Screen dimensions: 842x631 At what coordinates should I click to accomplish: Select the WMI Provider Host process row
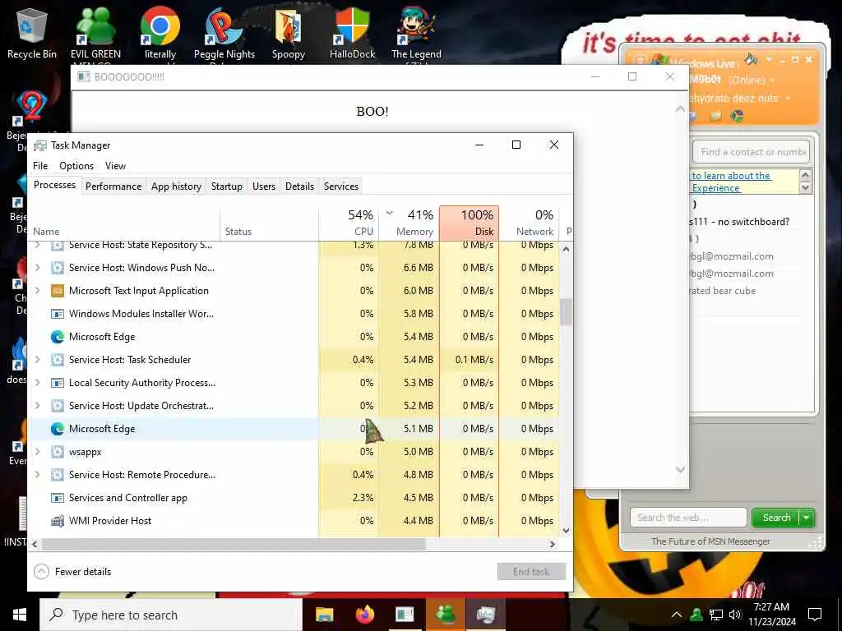coord(294,521)
